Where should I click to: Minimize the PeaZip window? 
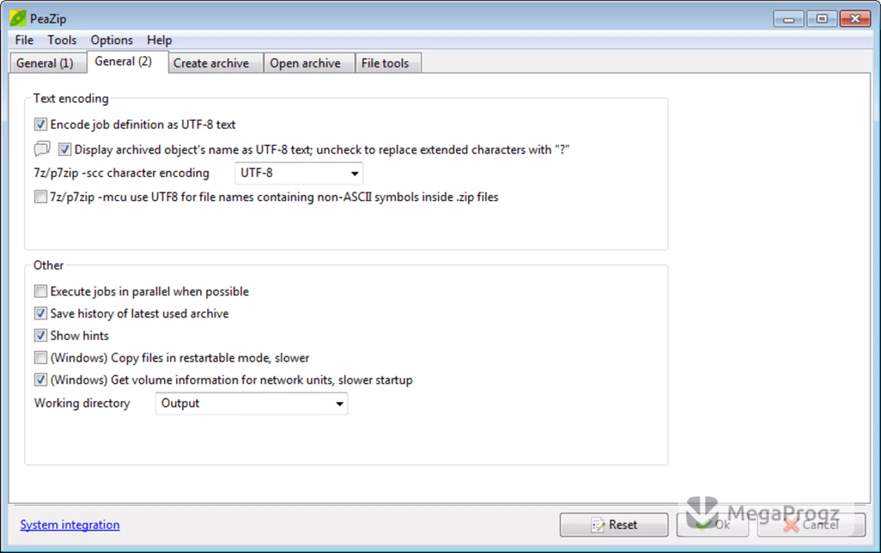788,19
